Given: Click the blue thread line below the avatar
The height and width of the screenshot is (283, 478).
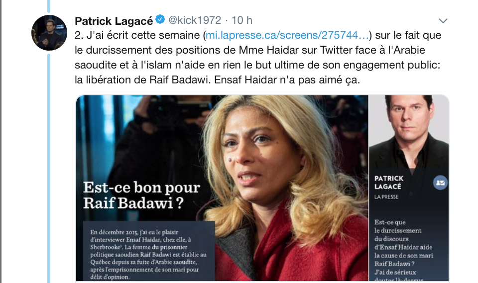Looking at the screenshot, I should (49, 168).
